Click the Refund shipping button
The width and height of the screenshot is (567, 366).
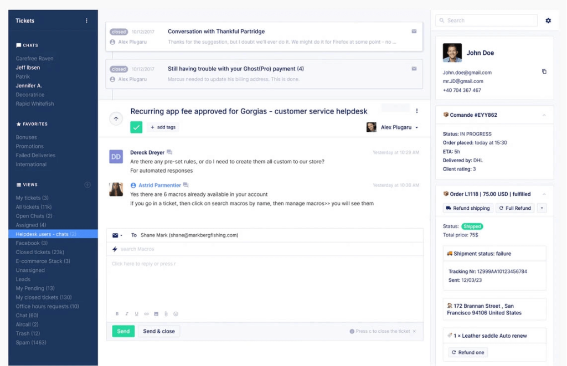point(467,208)
